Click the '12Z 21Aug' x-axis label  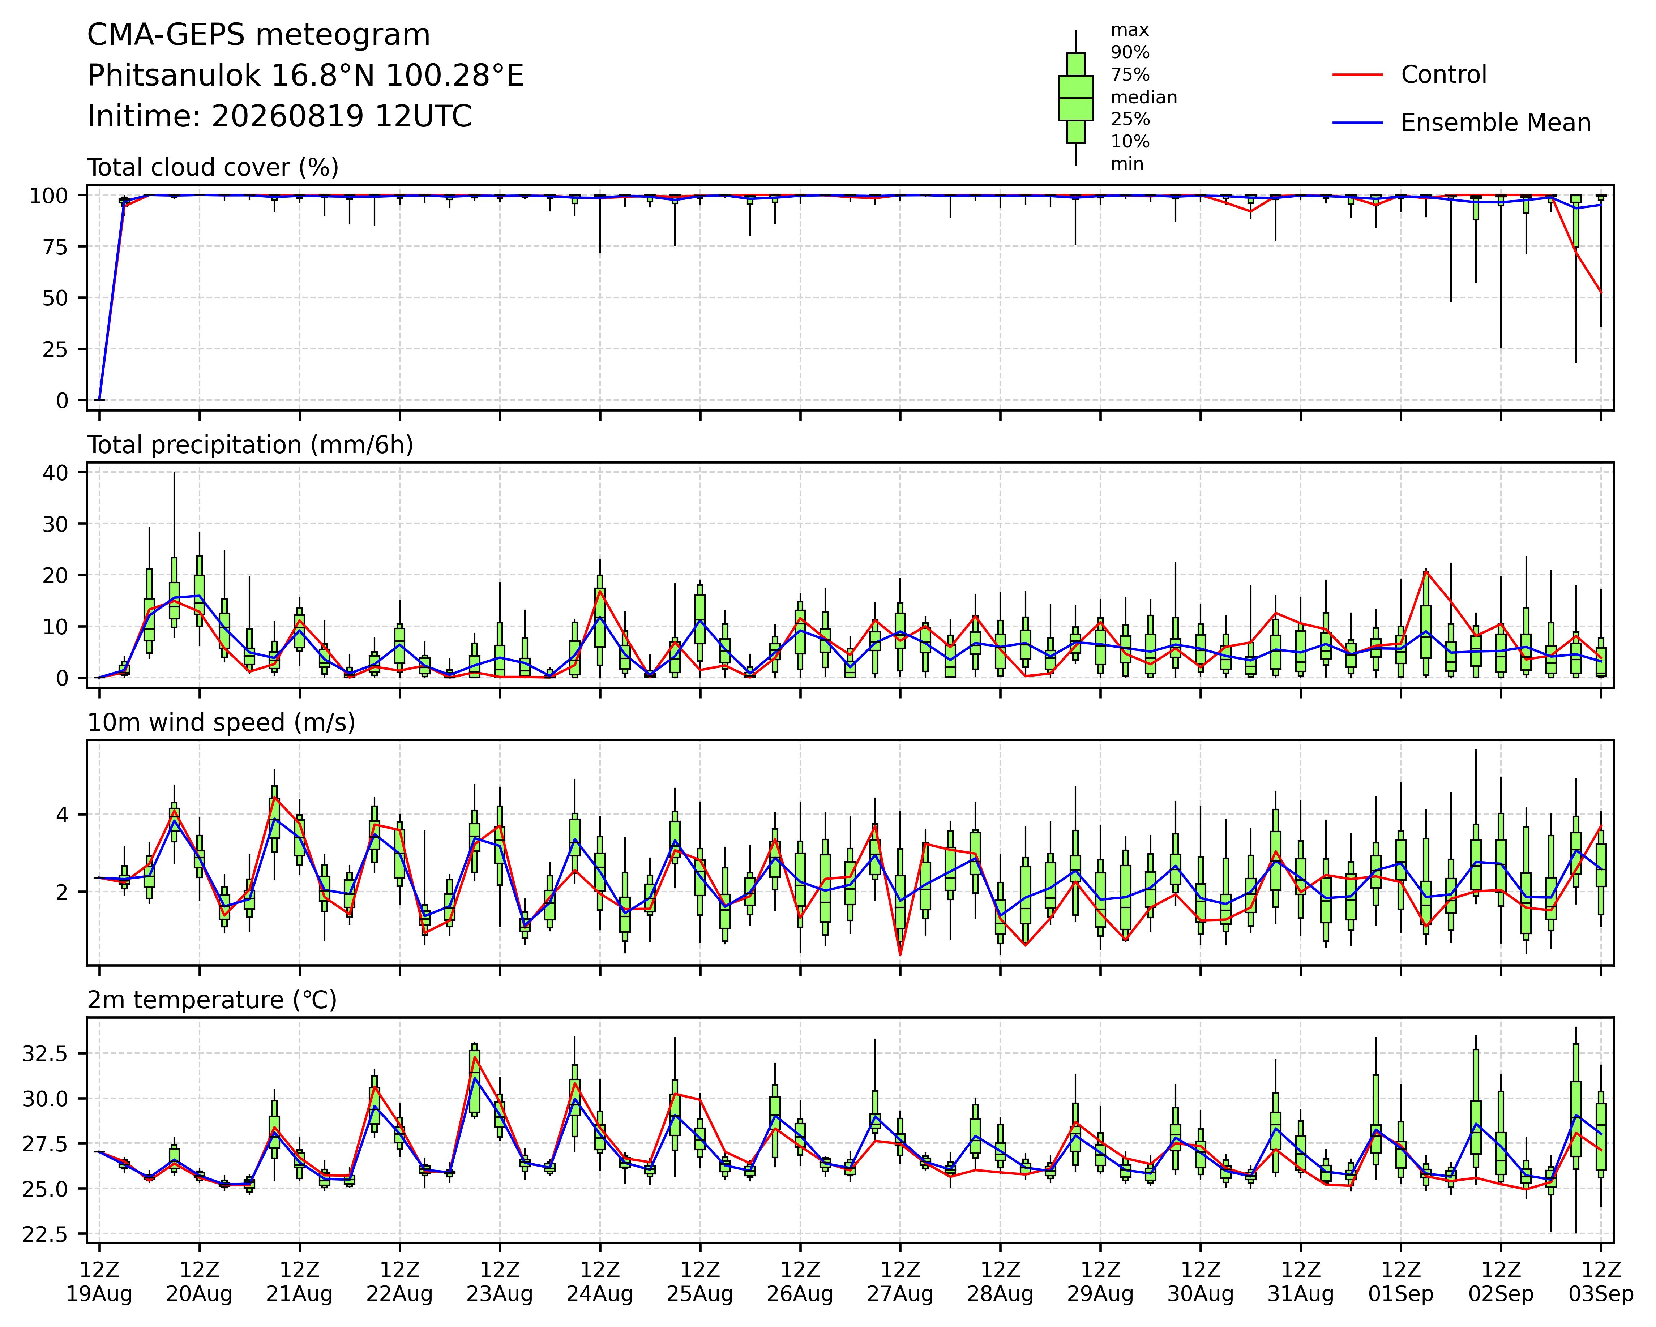click(x=300, y=1282)
